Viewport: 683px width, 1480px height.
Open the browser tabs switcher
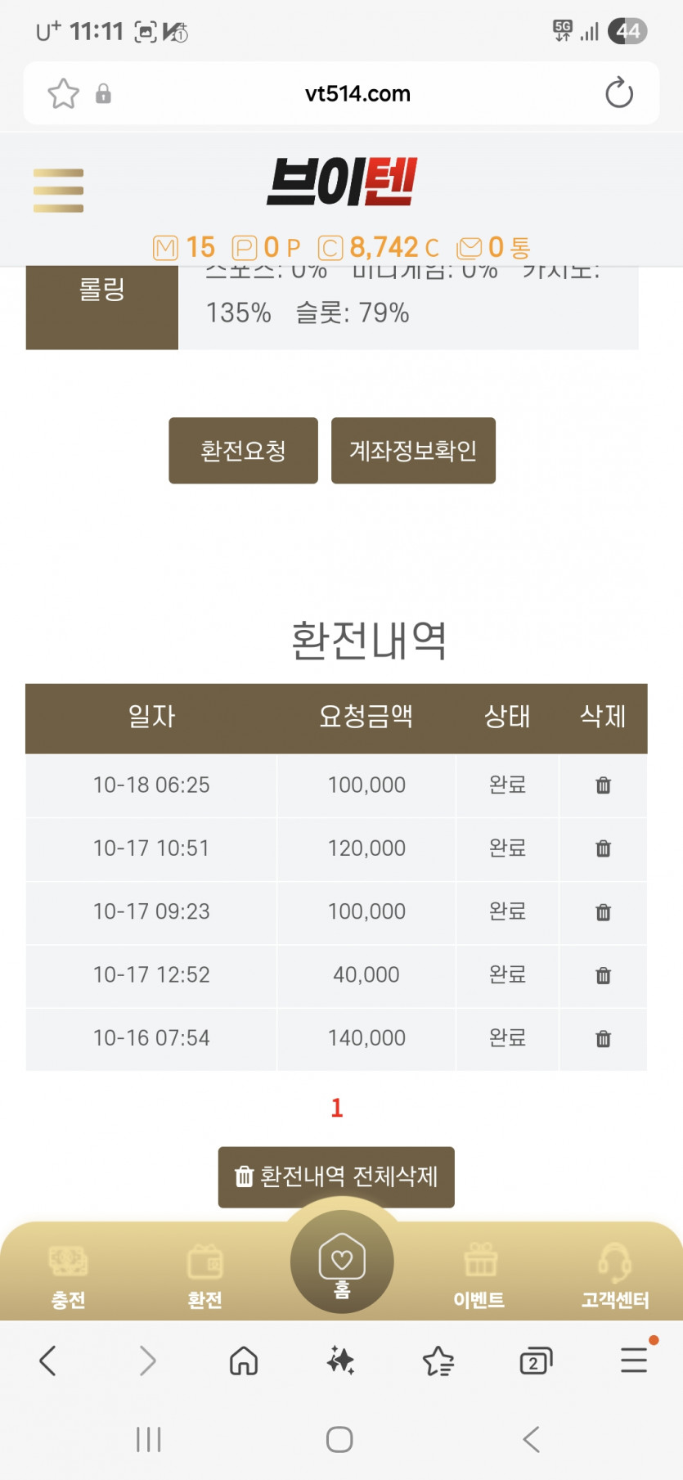pyautogui.click(x=536, y=1361)
